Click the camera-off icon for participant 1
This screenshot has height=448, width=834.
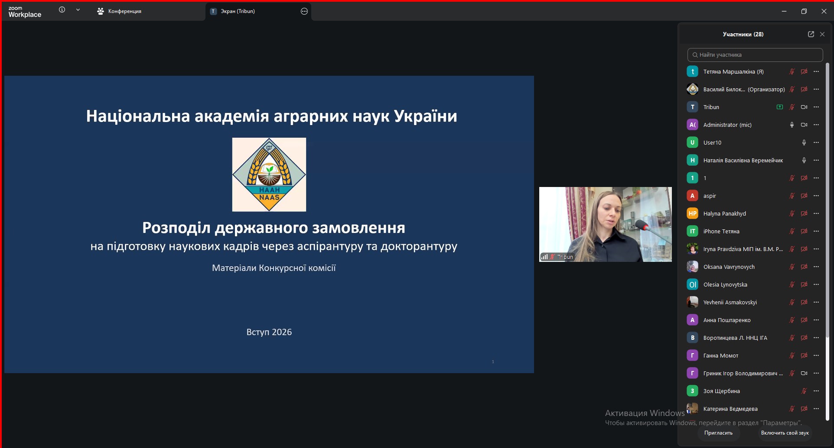(804, 178)
